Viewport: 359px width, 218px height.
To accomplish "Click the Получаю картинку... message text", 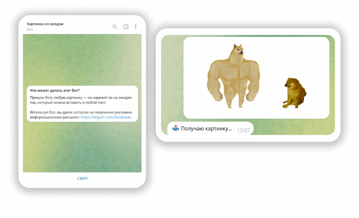I will pyautogui.click(x=206, y=129).
